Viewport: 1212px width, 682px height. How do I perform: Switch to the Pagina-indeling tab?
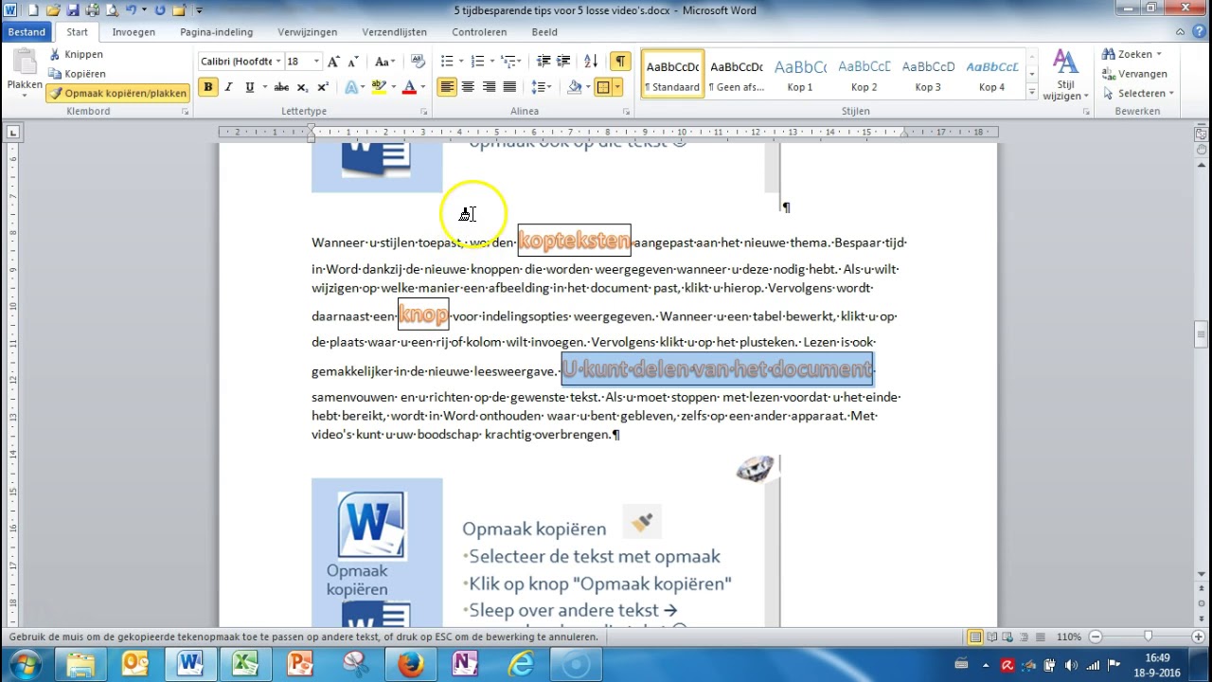[217, 32]
